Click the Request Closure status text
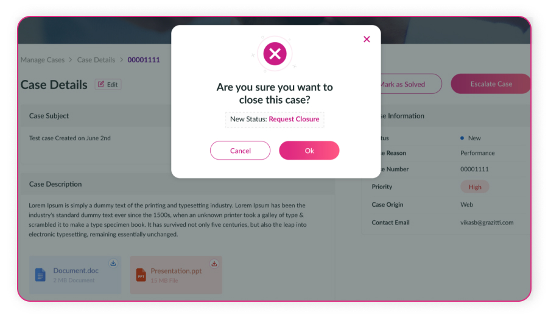Screen dimensions: 548x317 [x=294, y=119]
